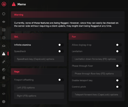
Task: Open the code brackets sidebar icon
Action: [4, 94]
